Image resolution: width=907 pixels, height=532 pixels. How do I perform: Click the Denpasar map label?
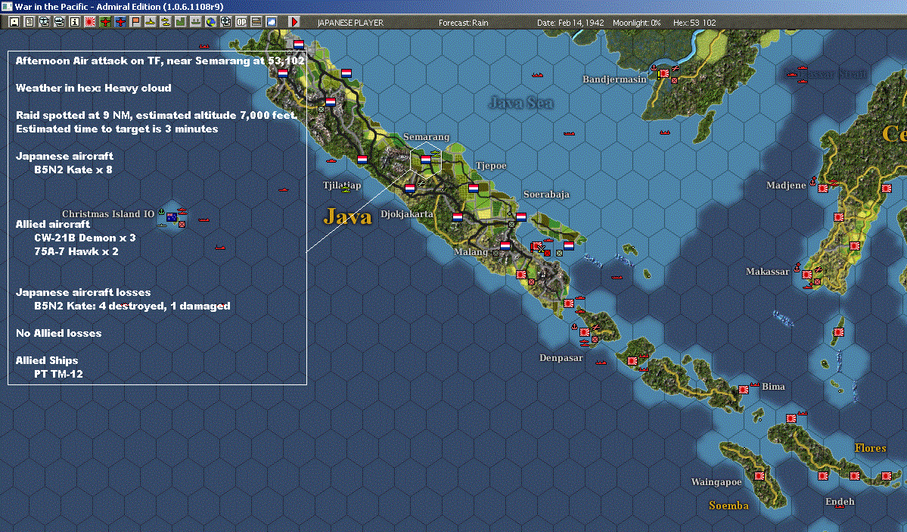click(x=561, y=358)
